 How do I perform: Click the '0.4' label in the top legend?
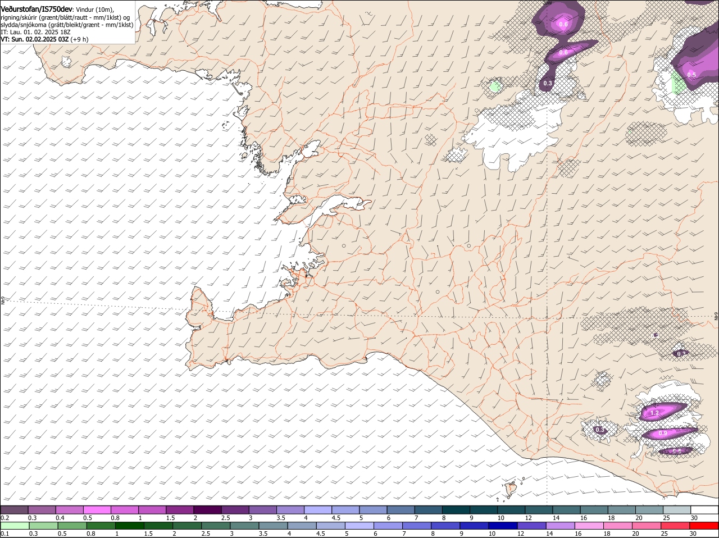coord(60,518)
